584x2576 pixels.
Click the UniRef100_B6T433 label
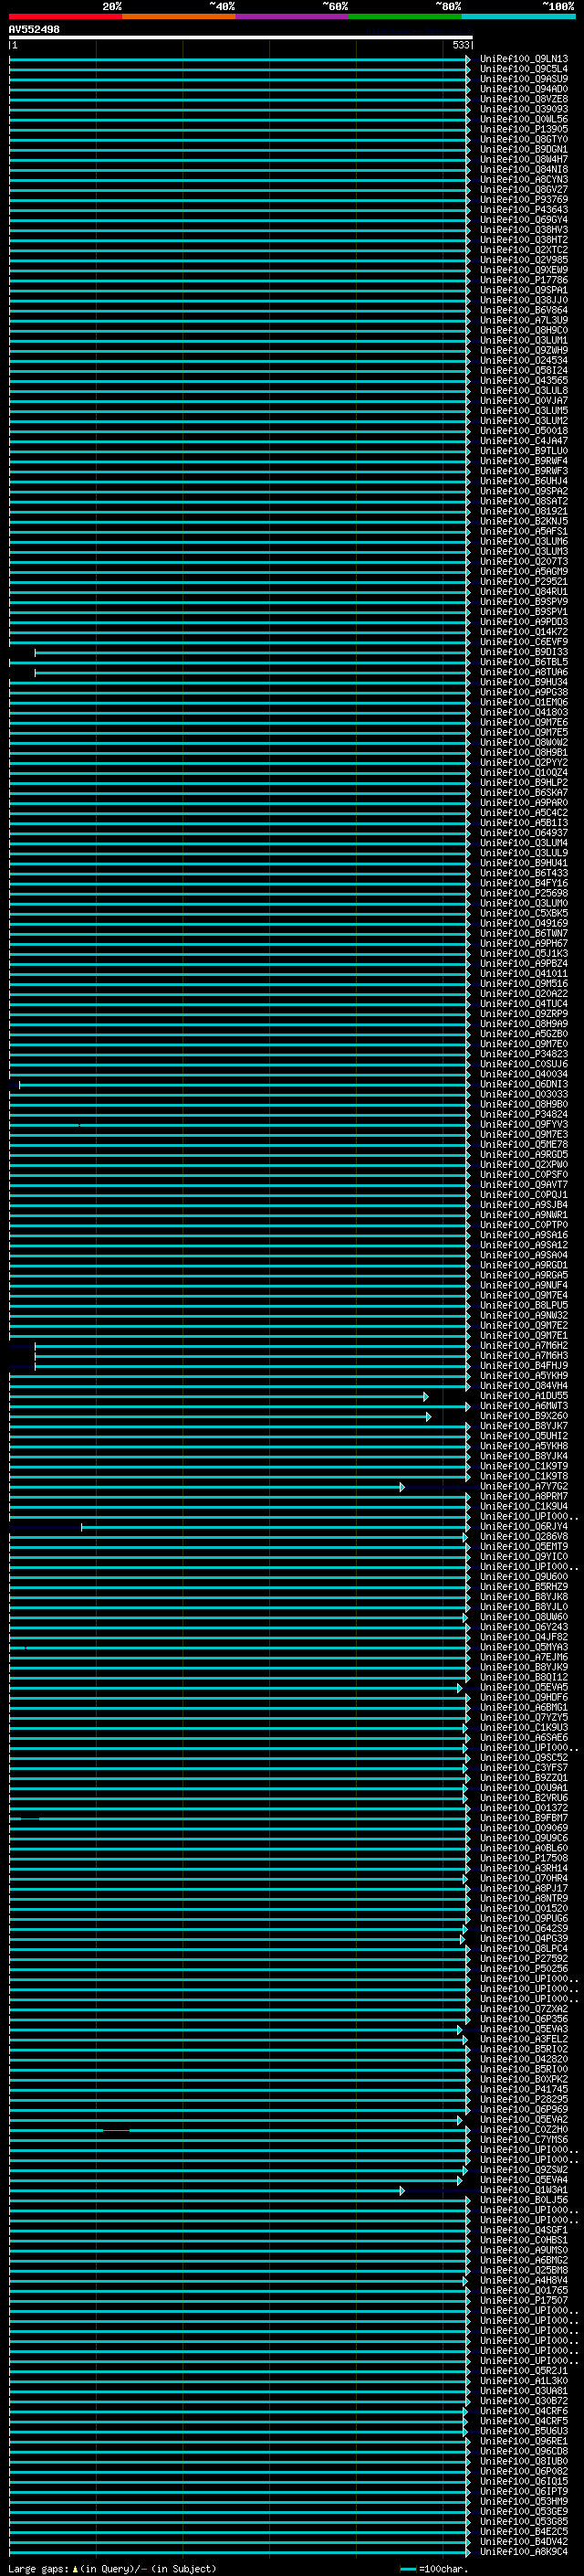click(x=524, y=873)
